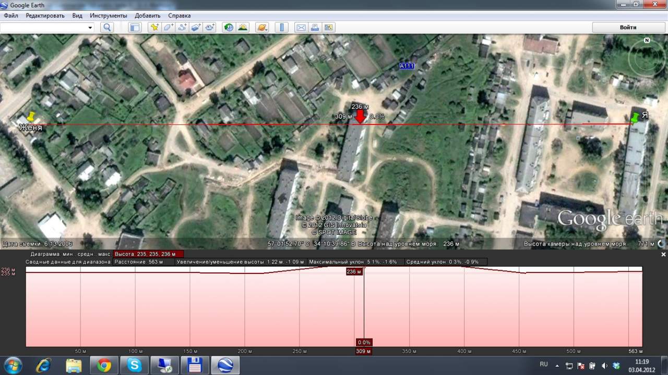Add a polygon tool icon
The height and width of the screenshot is (375, 668).
coord(168,28)
